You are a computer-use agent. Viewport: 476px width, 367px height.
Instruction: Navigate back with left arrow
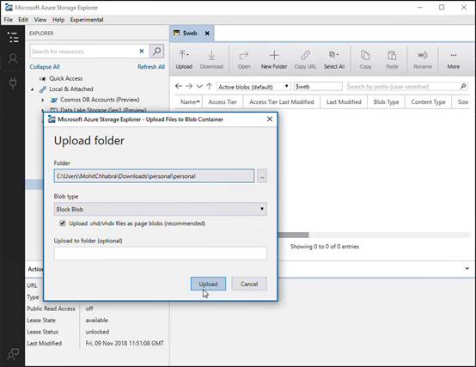(179, 86)
